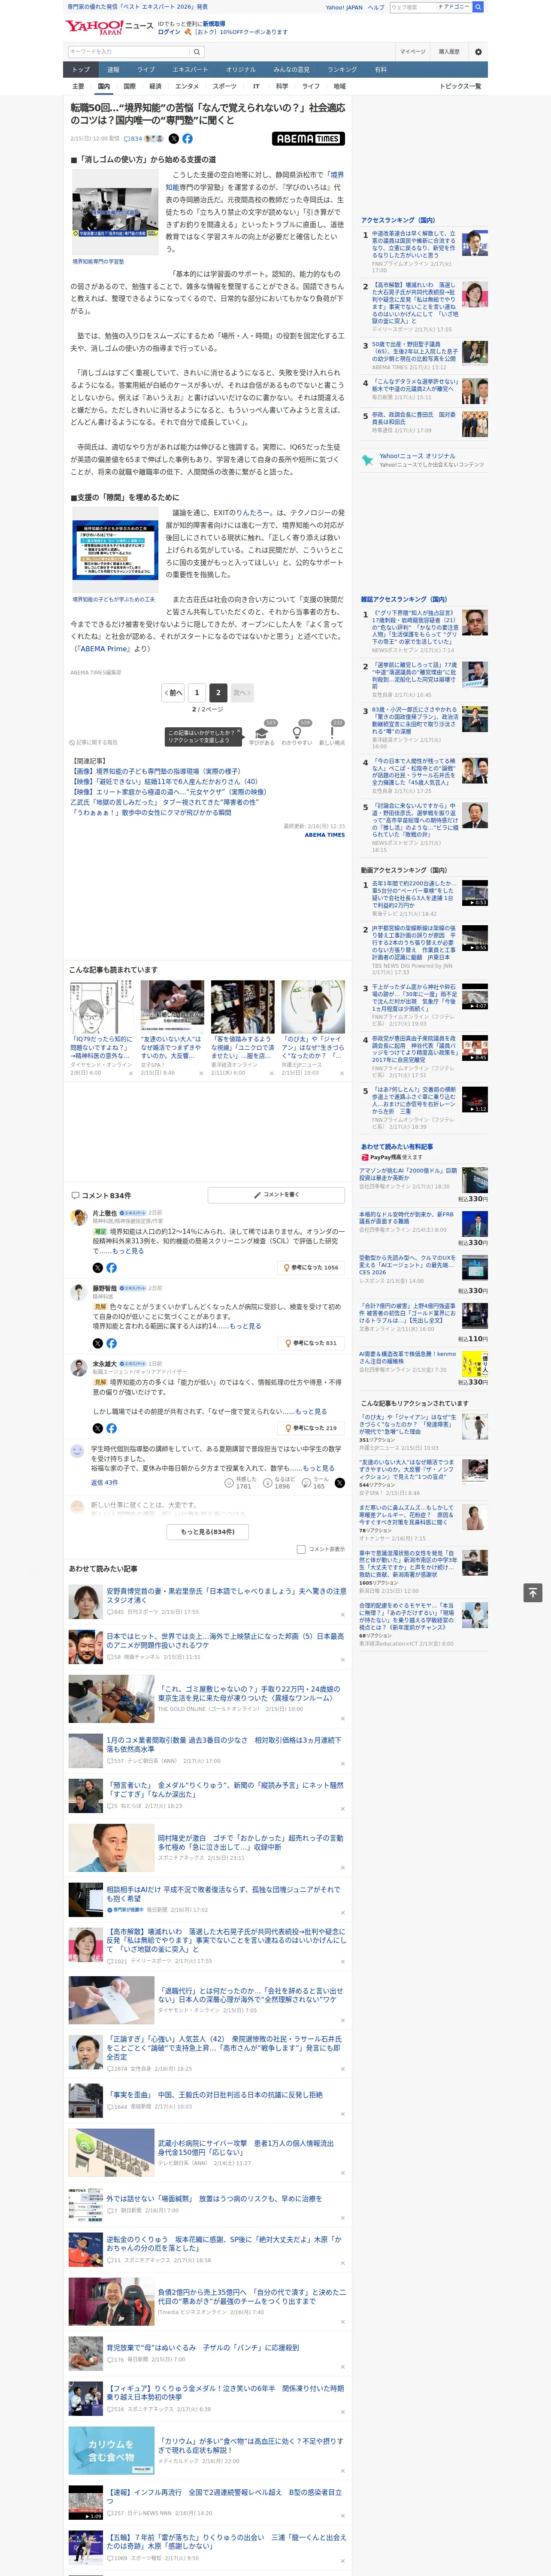Click the keyword search magnifier icon
The height and width of the screenshot is (2576, 551).
coord(198,52)
